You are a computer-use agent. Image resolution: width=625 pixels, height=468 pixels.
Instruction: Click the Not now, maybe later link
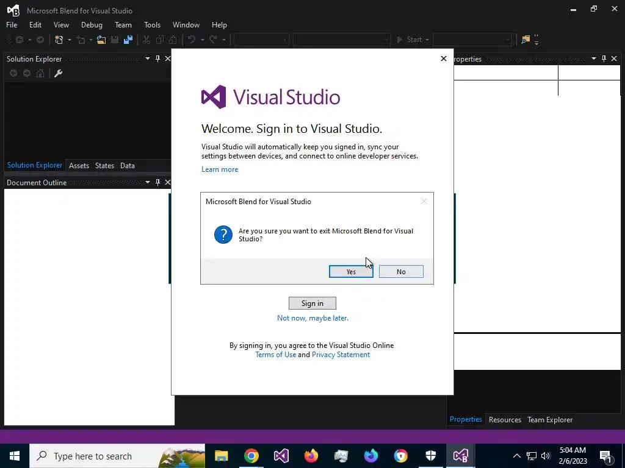point(312,318)
